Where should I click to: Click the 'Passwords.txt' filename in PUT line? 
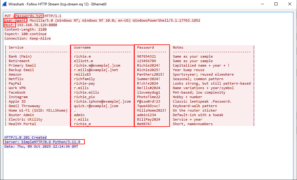point(29,16)
